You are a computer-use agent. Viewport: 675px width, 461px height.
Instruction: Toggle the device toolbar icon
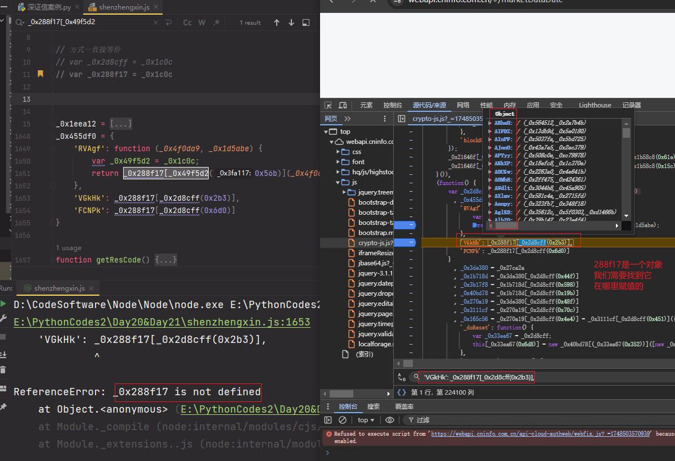tap(343, 105)
